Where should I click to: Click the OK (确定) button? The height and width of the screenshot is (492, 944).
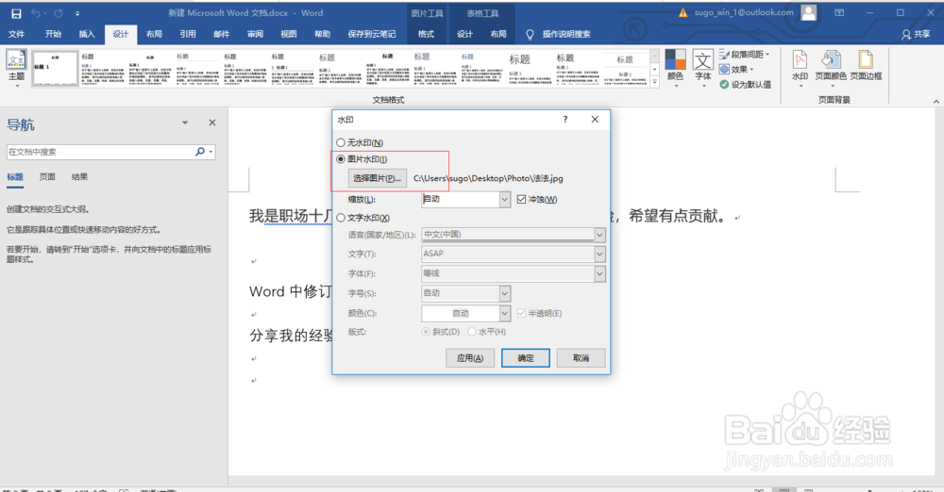[x=526, y=358]
